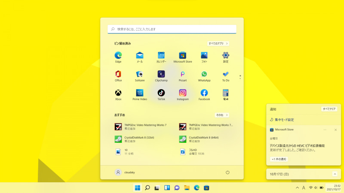The image size is (344, 193).
Task: Click the その他 (More) recommended button
Action: 222,115
